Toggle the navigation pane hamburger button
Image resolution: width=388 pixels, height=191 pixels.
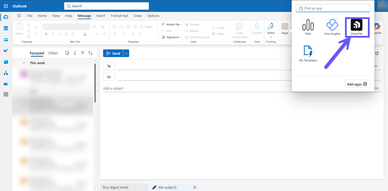point(19,15)
